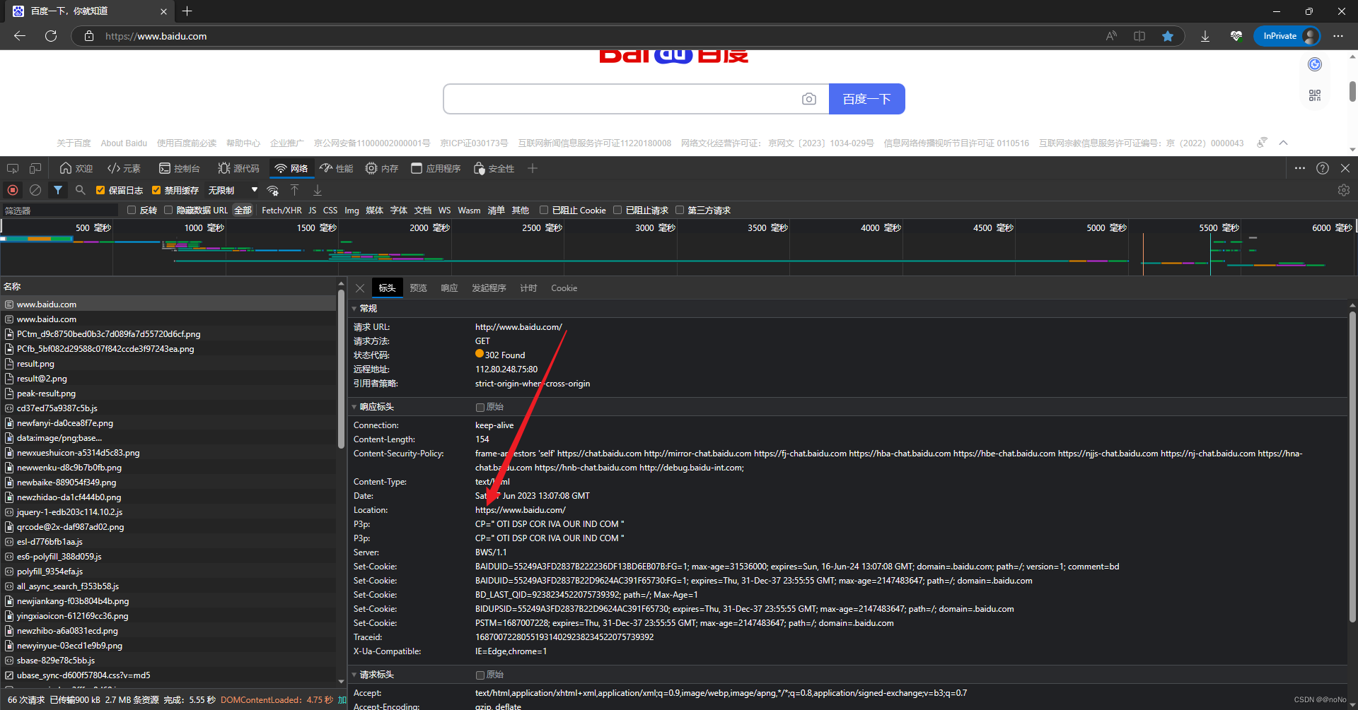Filter requests by CSS type
The width and height of the screenshot is (1358, 710).
(330, 210)
